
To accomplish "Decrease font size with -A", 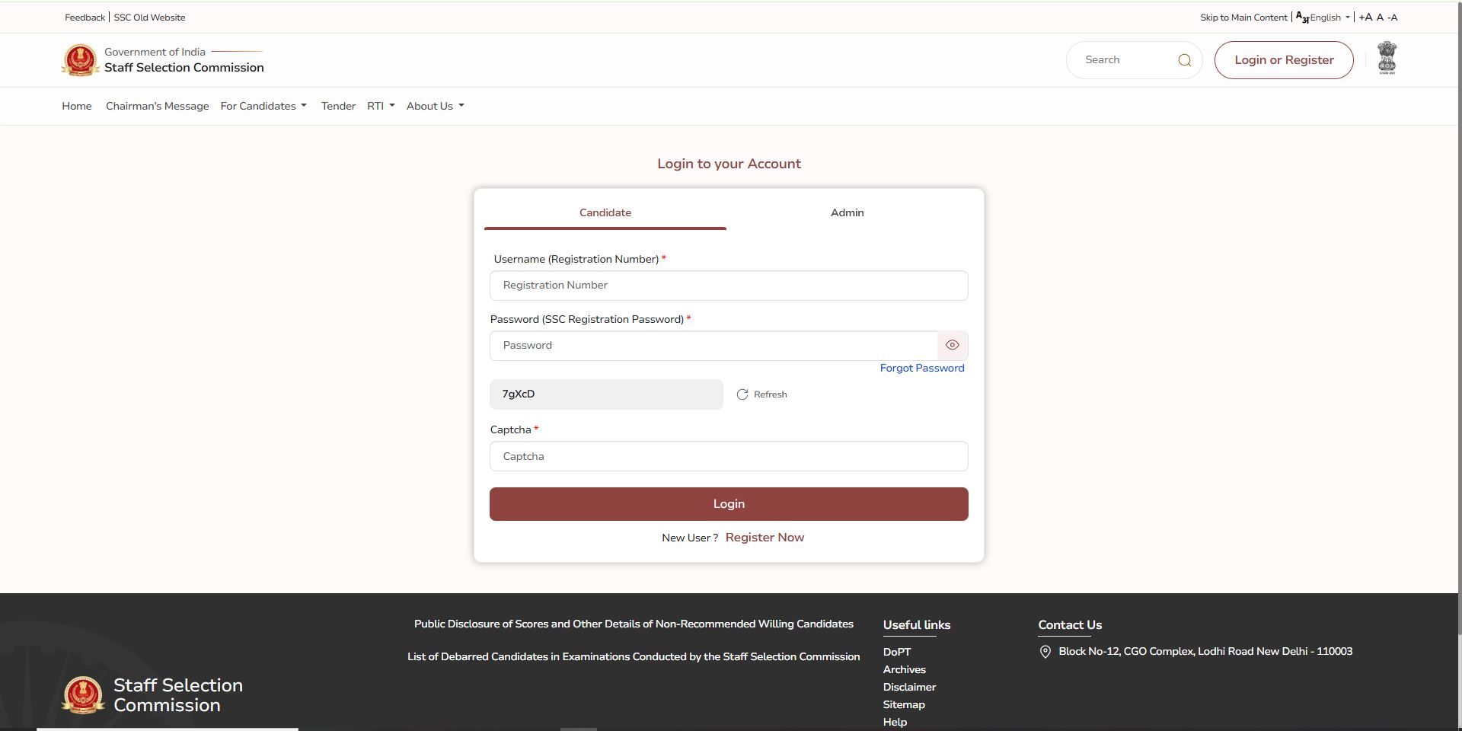I will [1392, 18].
